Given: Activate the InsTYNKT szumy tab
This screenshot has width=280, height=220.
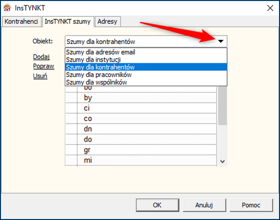Looking at the screenshot, I should pos(68,21).
